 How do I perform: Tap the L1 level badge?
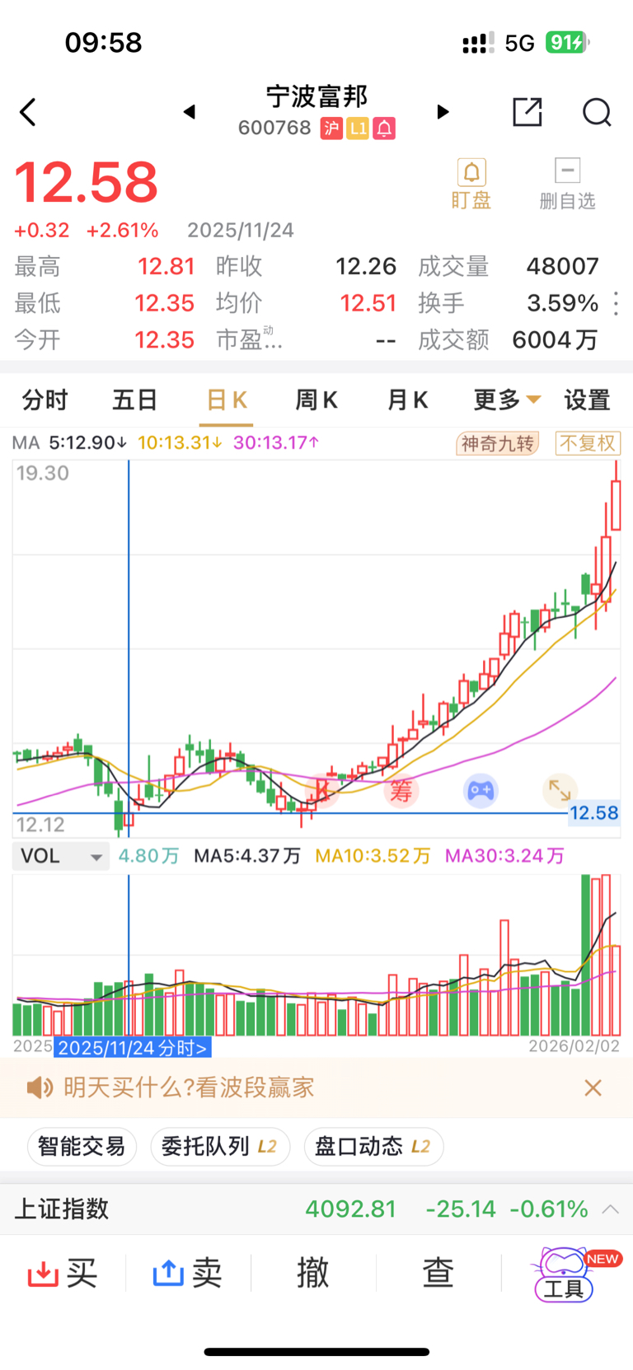pyautogui.click(x=358, y=128)
